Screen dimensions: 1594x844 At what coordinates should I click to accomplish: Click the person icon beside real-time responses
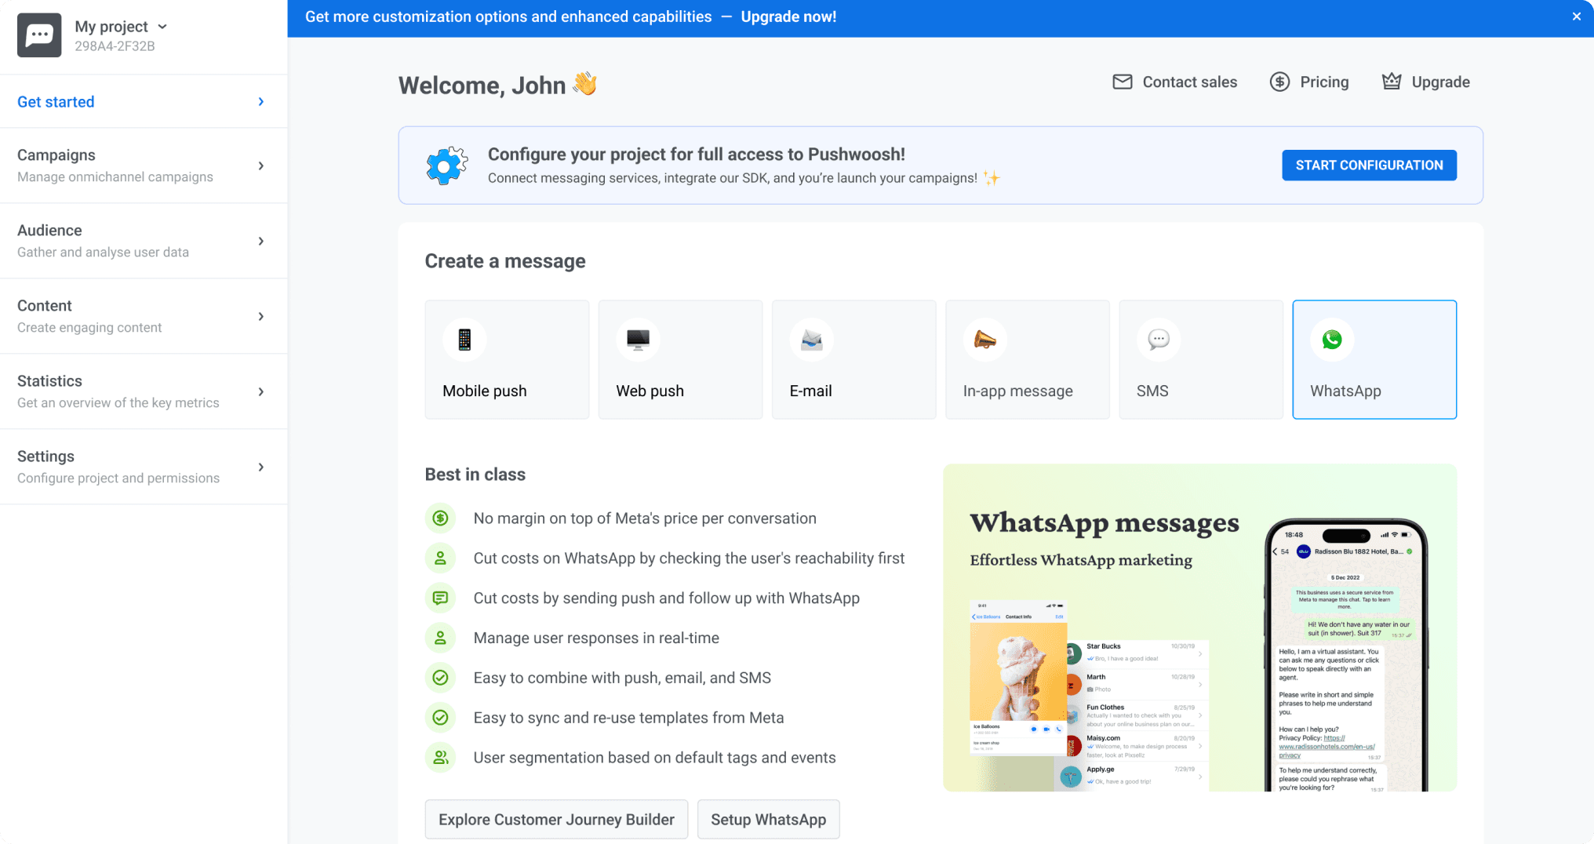(440, 638)
